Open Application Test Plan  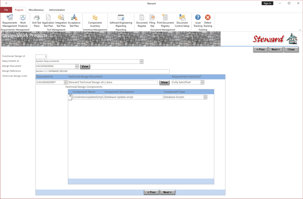click(x=48, y=21)
